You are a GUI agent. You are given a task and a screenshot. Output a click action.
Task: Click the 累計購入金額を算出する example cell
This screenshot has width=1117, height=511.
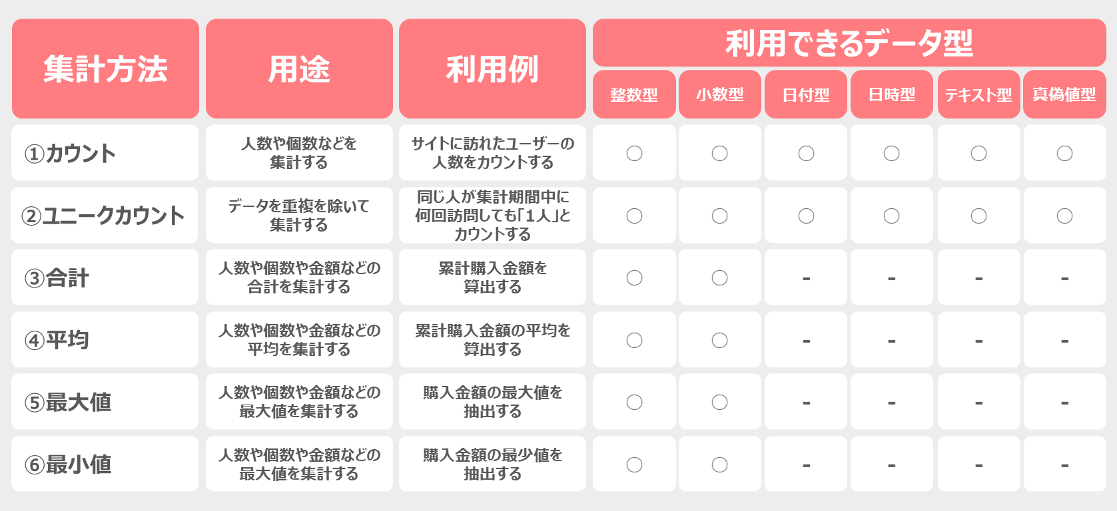click(492, 277)
